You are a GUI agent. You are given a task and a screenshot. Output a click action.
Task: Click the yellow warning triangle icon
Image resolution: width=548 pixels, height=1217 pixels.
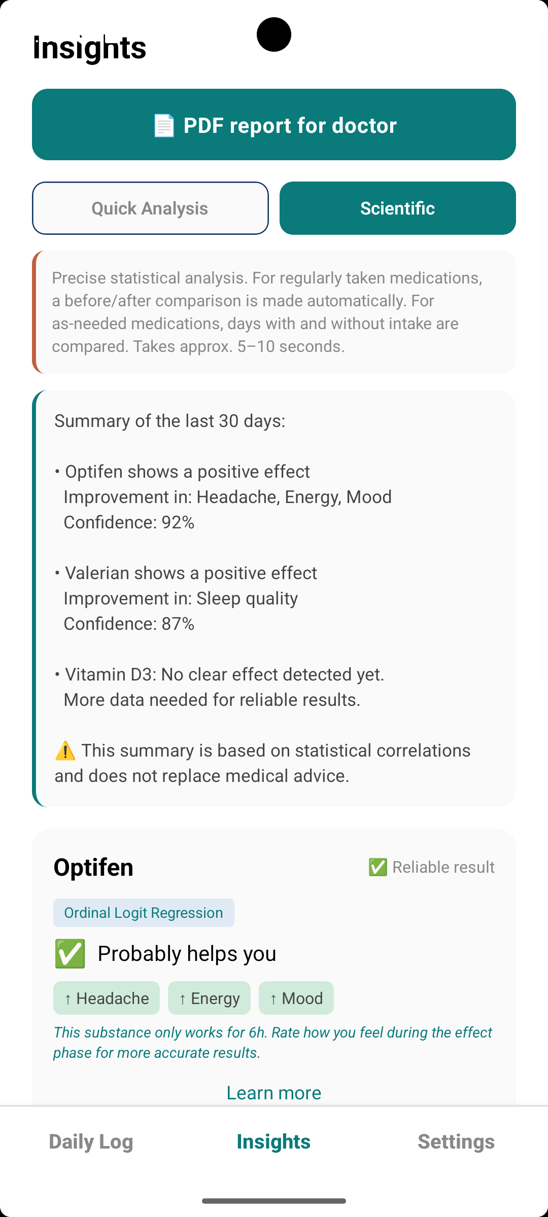pyautogui.click(x=65, y=751)
